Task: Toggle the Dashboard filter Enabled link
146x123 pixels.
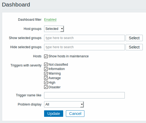Action: click(50, 20)
